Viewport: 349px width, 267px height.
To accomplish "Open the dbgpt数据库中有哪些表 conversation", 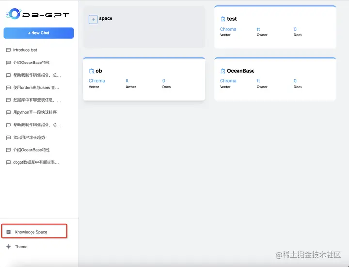I will coord(36,162).
